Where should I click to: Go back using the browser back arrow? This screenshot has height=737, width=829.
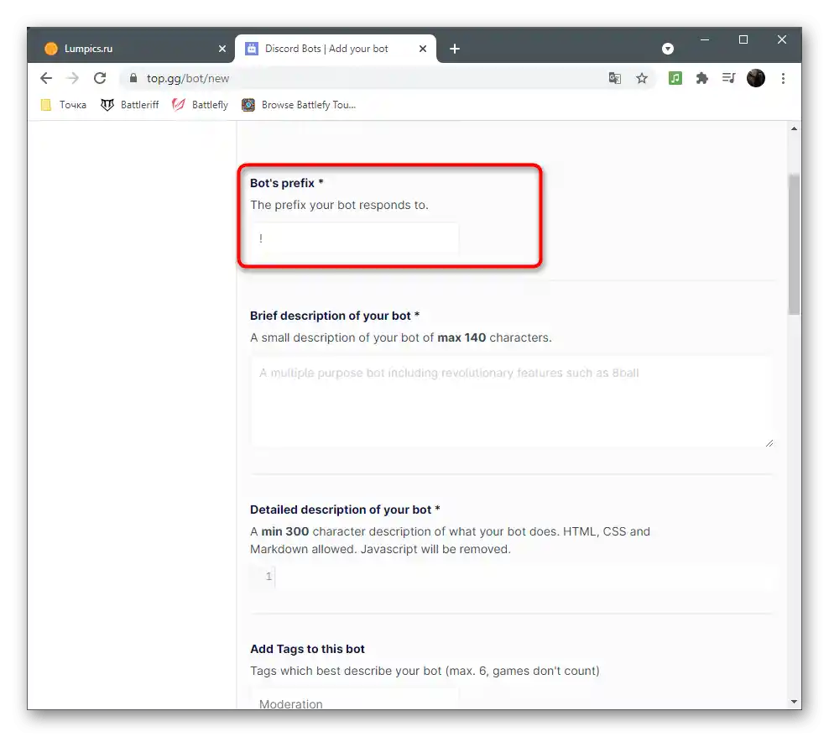(46, 78)
